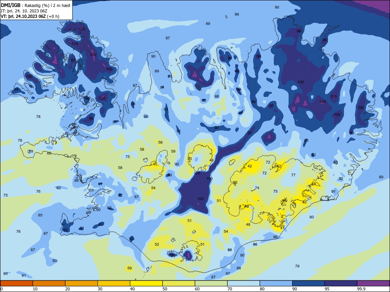Click the orange 10–20 legend swatch
The width and height of the screenshot is (390, 292).
point(49,283)
